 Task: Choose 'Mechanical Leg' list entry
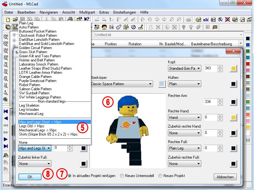[x=55, y=114]
